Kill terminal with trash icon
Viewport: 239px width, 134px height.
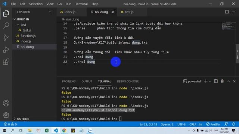pyautogui.click(x=222, y=81)
